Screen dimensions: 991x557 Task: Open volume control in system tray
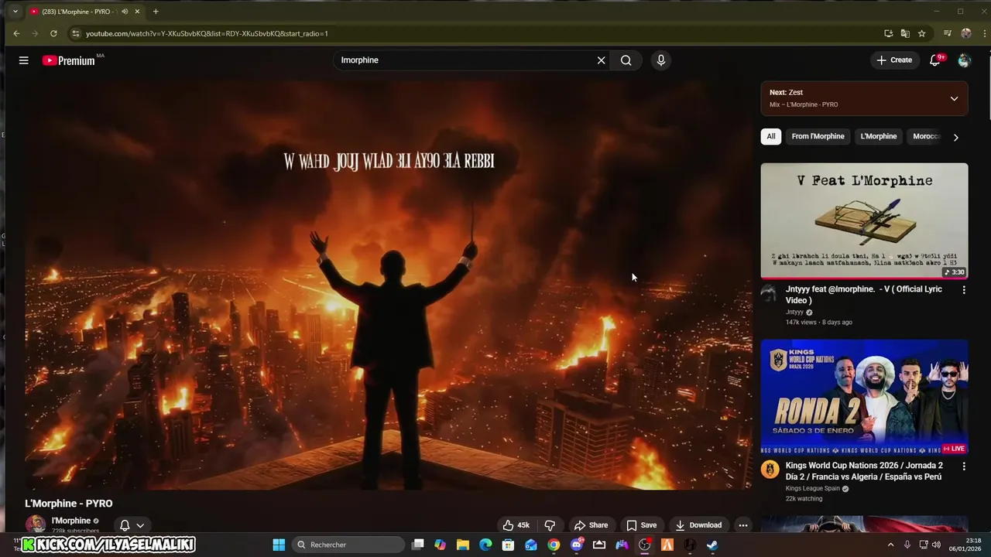point(935,545)
